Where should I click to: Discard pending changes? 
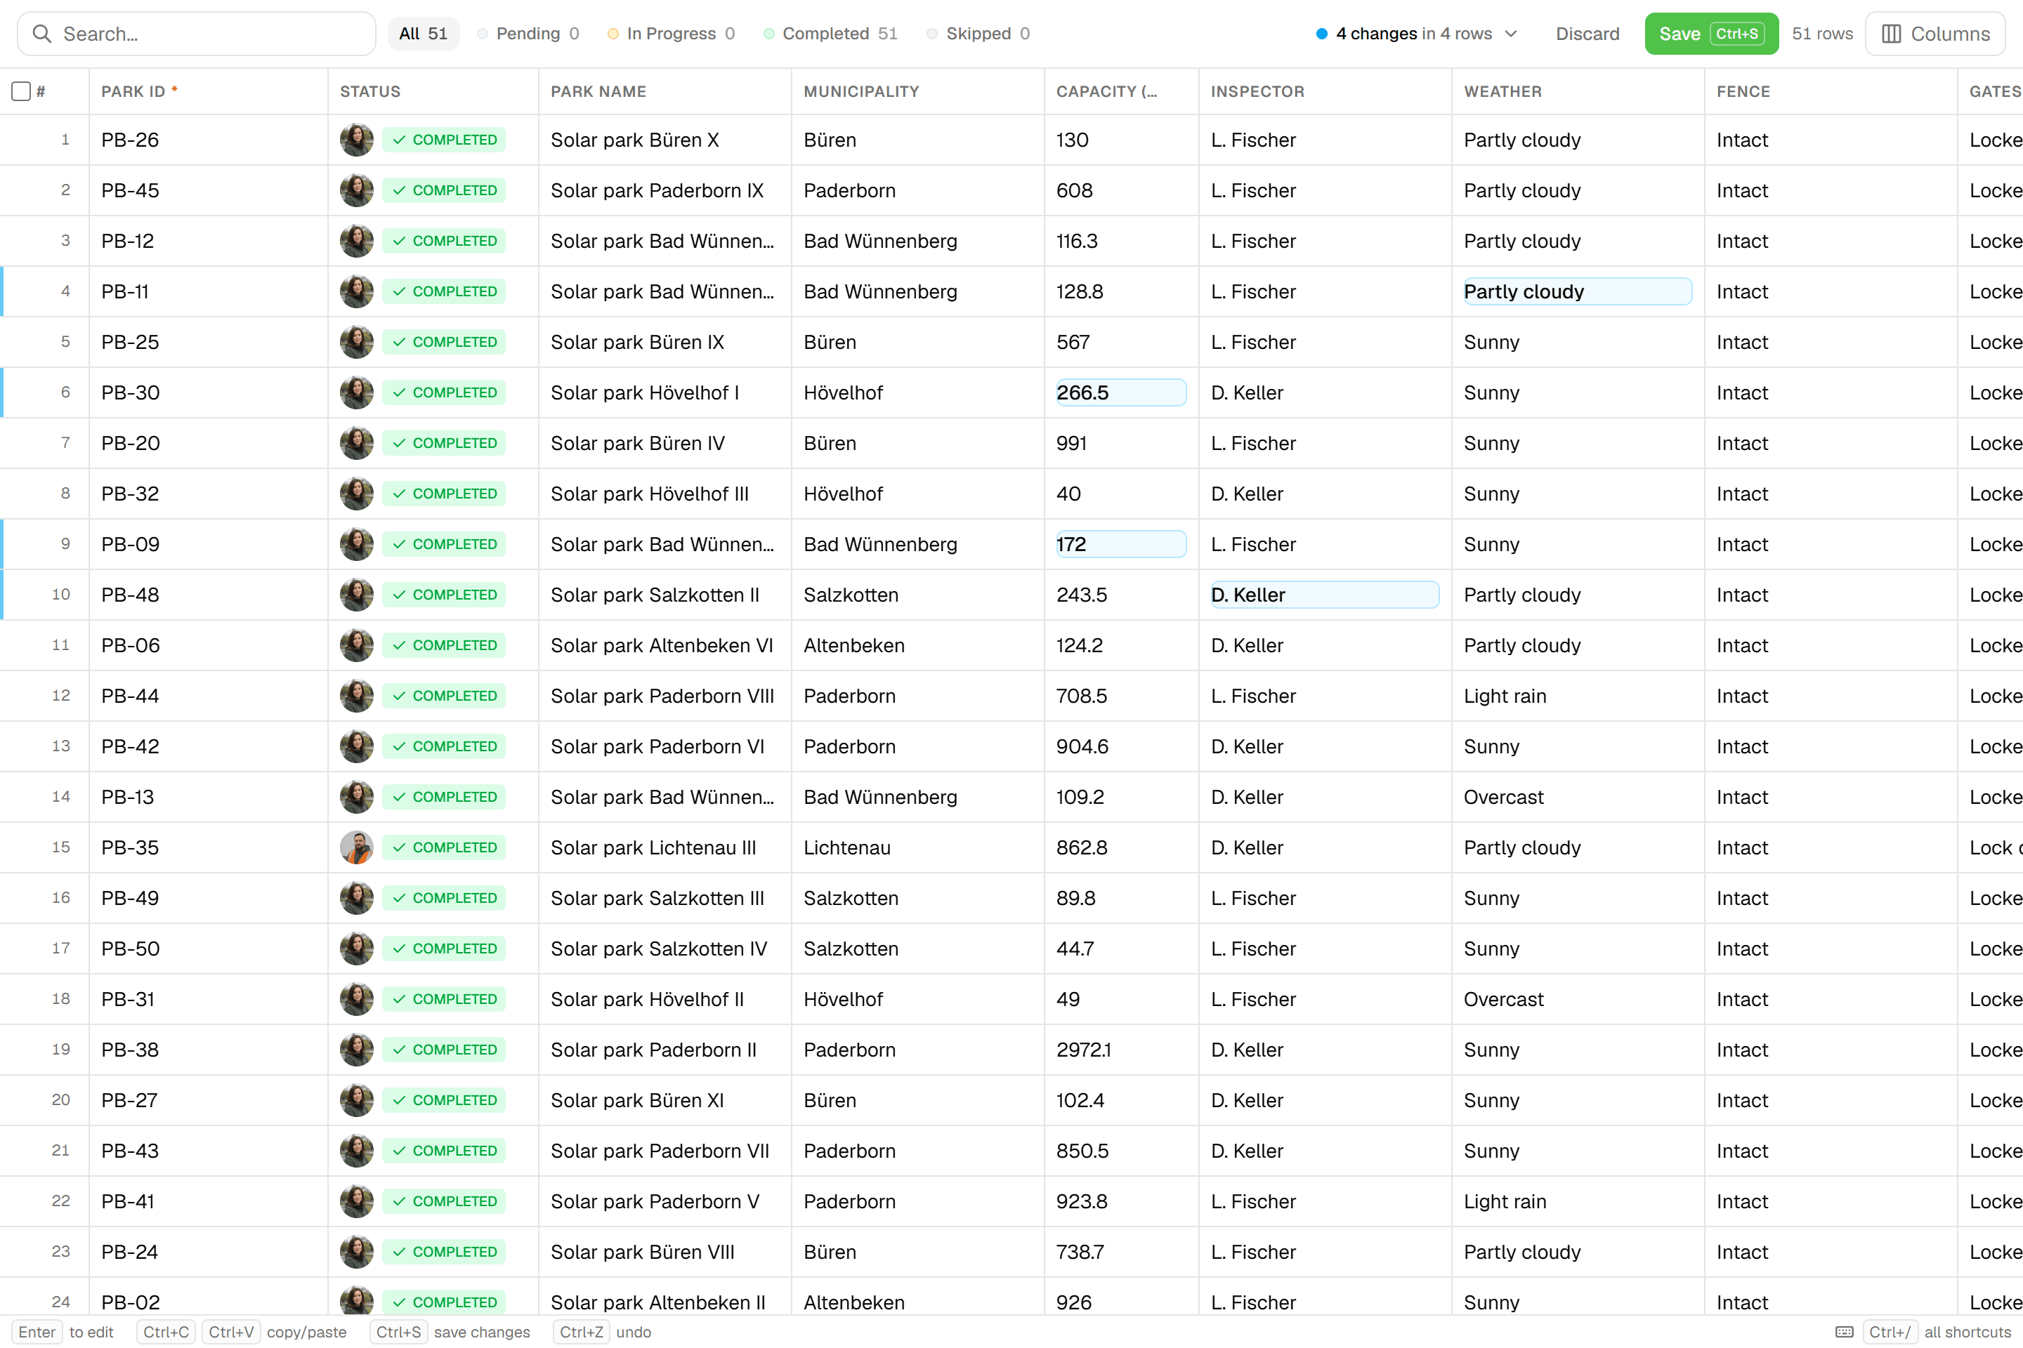(x=1587, y=34)
